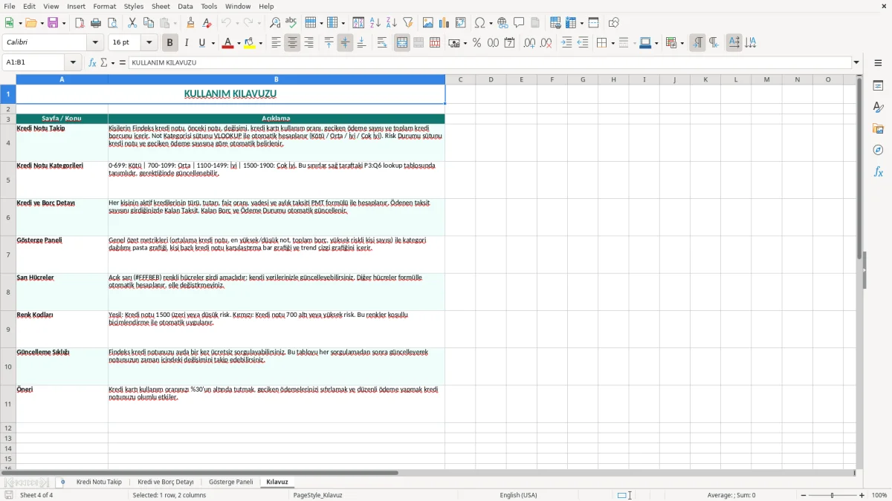Toggle Italic formatting

pos(187,43)
